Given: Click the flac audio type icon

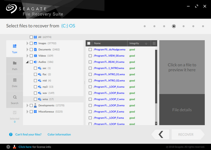Looking at the screenshot, I should [40, 74].
